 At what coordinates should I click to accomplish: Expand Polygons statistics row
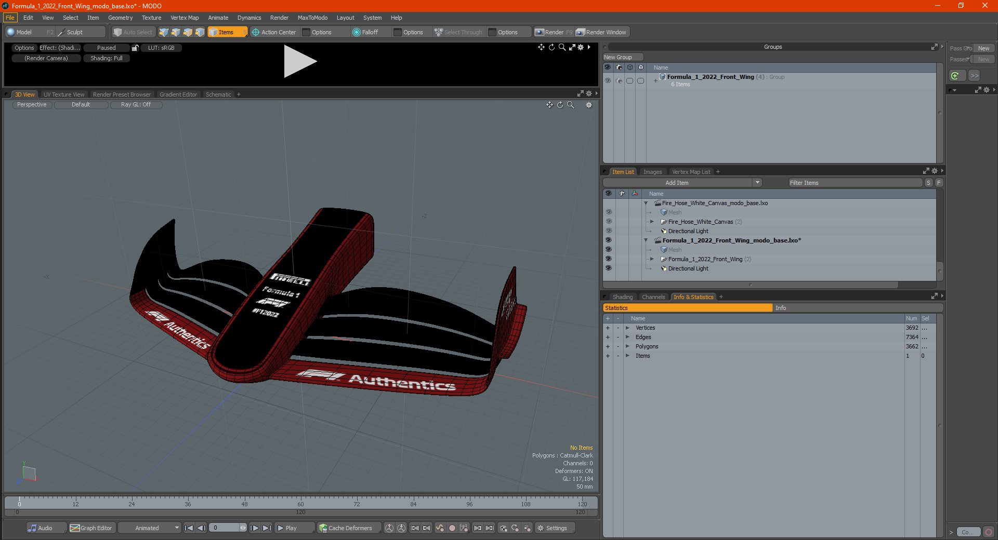(x=628, y=346)
